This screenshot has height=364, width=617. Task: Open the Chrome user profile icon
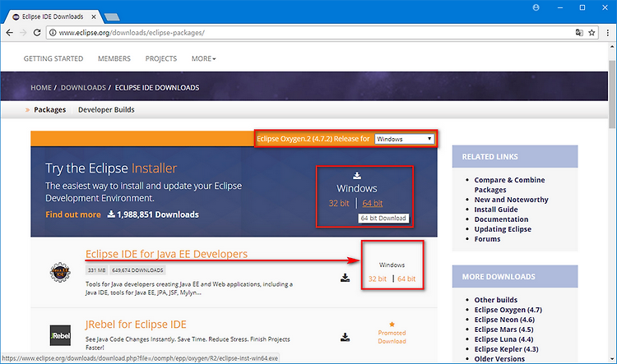tap(536, 7)
